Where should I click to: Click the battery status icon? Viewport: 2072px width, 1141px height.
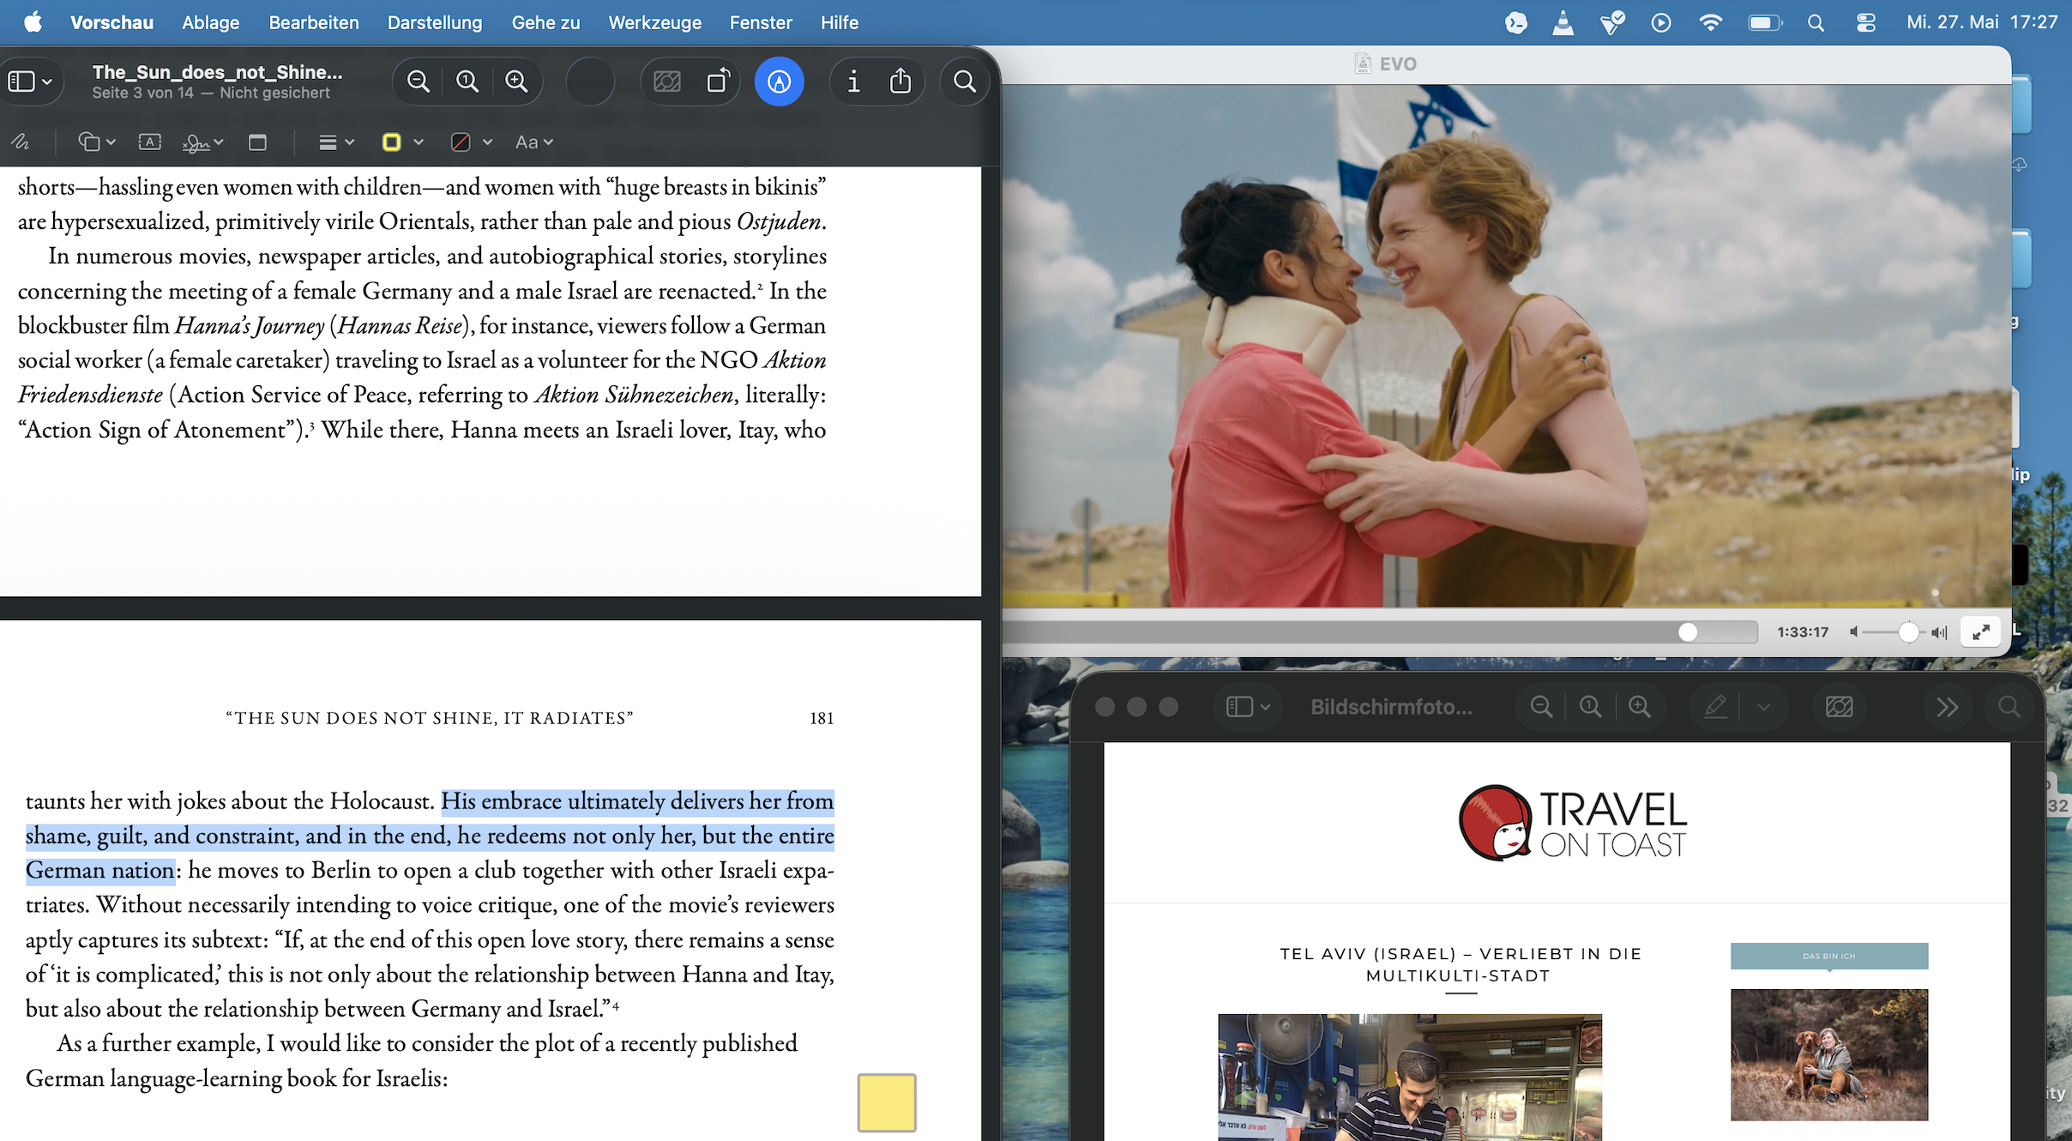point(1765,22)
